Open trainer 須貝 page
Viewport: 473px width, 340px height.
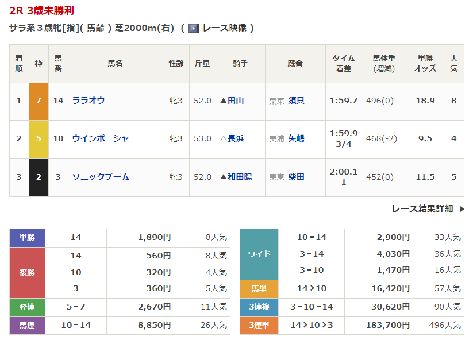click(296, 101)
